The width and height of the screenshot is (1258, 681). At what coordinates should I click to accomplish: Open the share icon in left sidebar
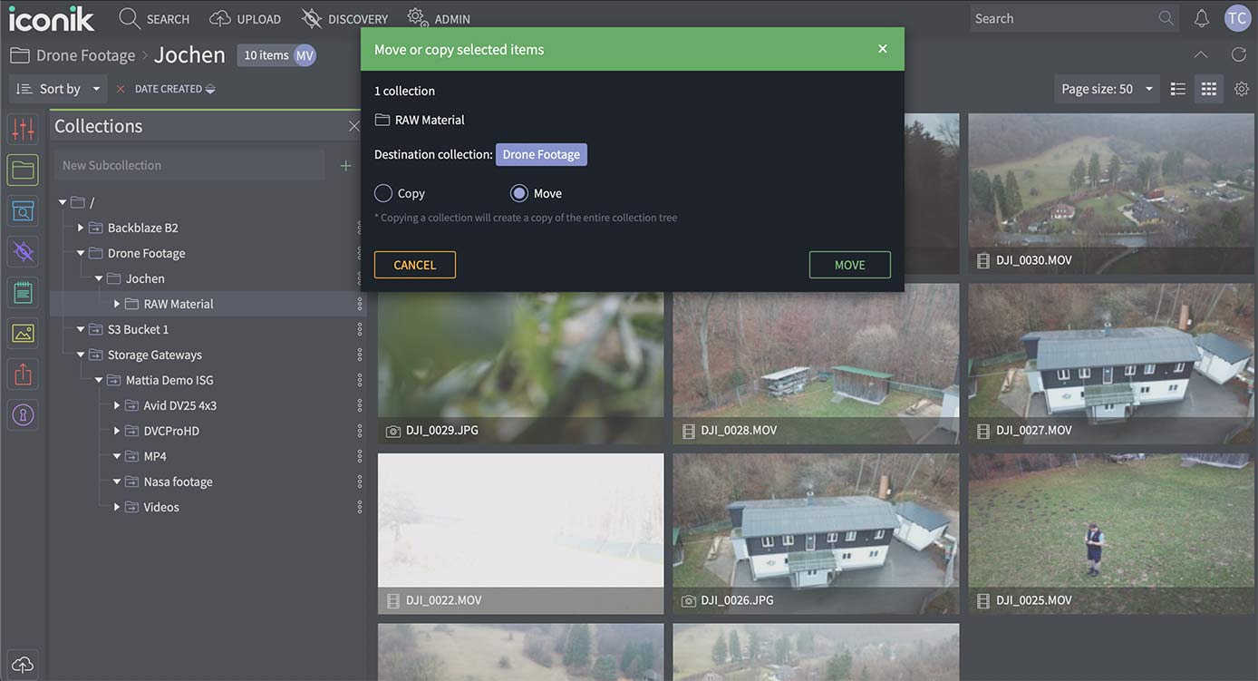[24, 374]
